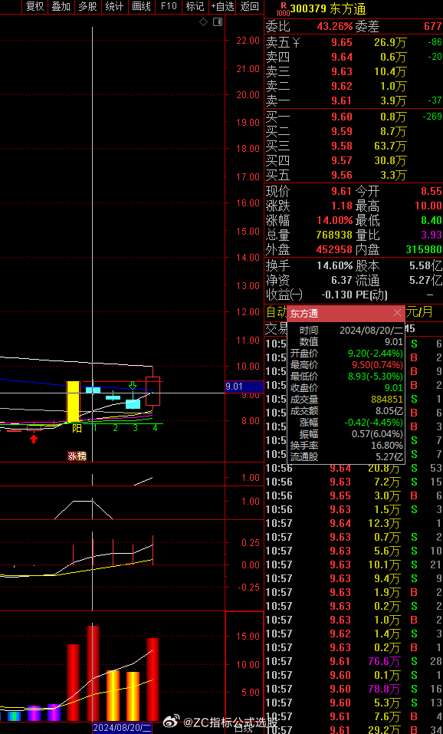
Task: Open the 统计 statistics tool
Action: [x=115, y=6]
